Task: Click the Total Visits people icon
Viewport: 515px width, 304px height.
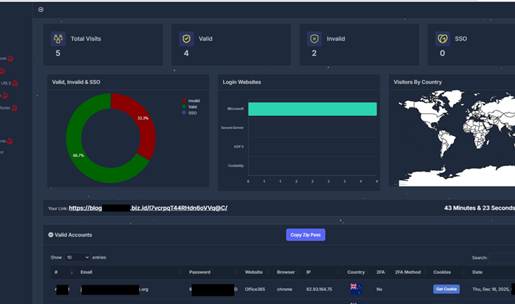Action: pyautogui.click(x=57, y=39)
